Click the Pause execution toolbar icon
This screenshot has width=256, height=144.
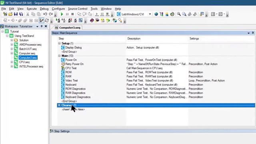(67, 14)
